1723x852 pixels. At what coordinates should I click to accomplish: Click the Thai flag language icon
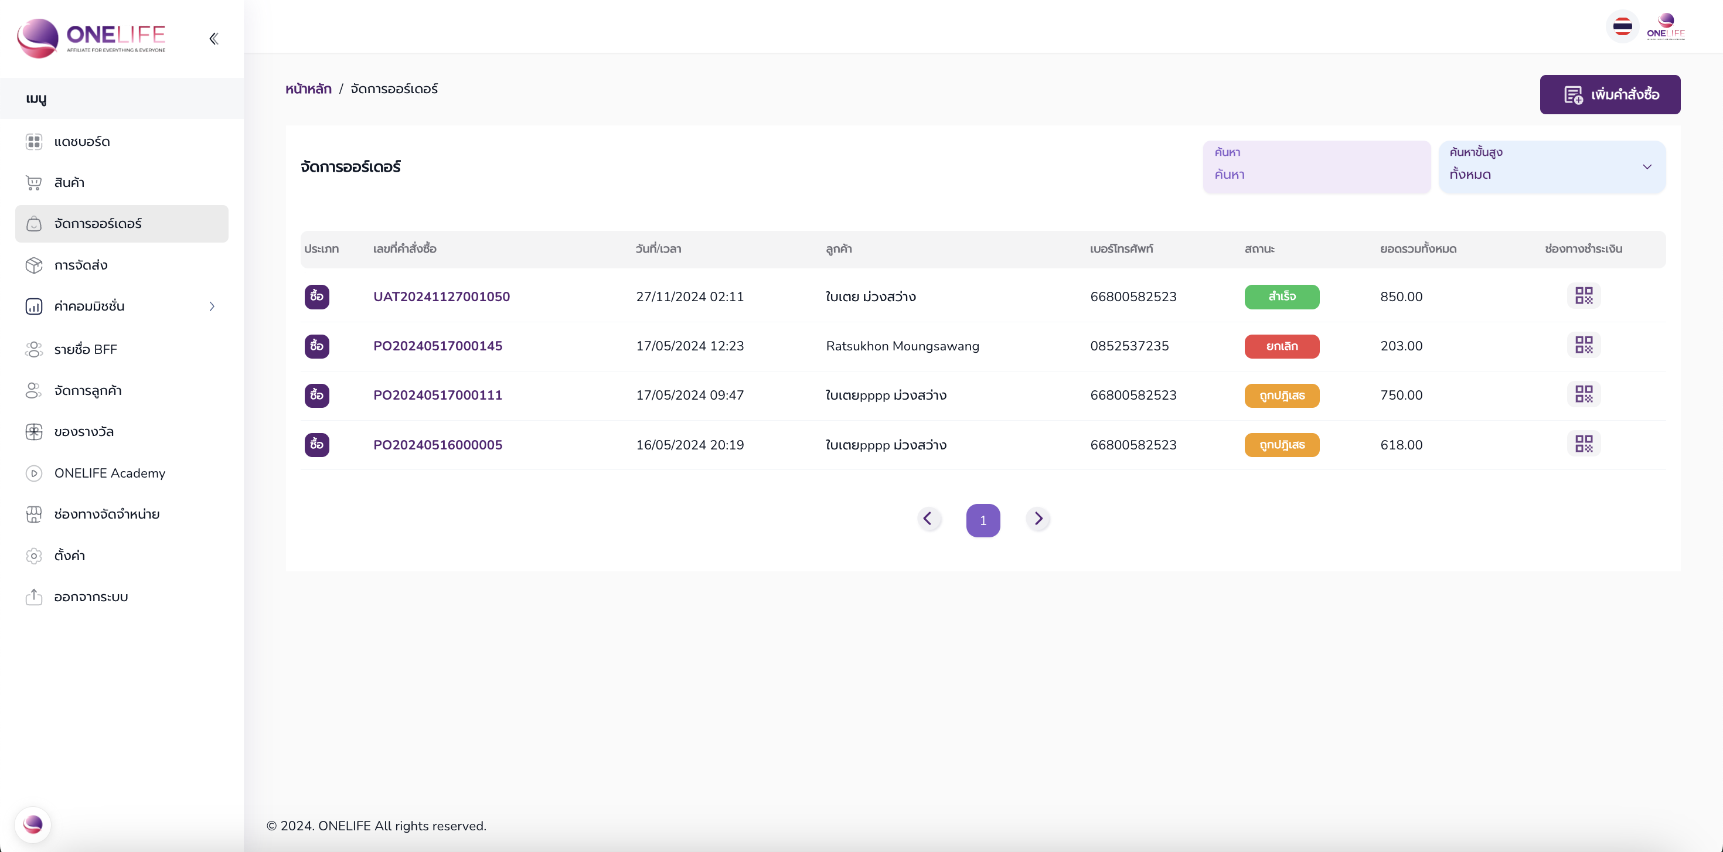[x=1622, y=27]
